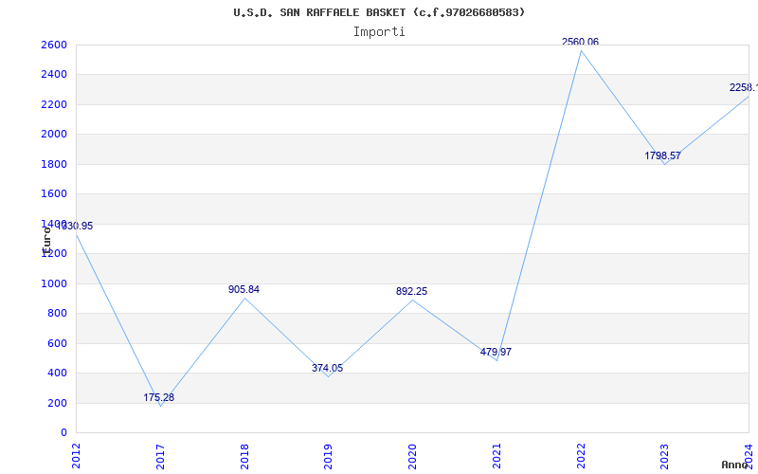Click the 2000 y-axis tick label
Viewport: 758px width, 474px height.
[x=54, y=135]
